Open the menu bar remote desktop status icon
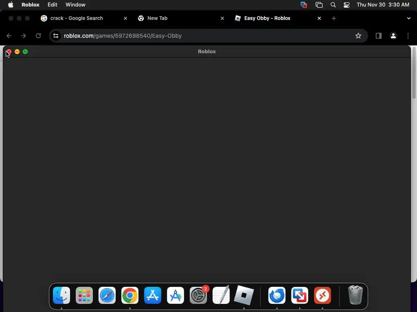 [303, 5]
